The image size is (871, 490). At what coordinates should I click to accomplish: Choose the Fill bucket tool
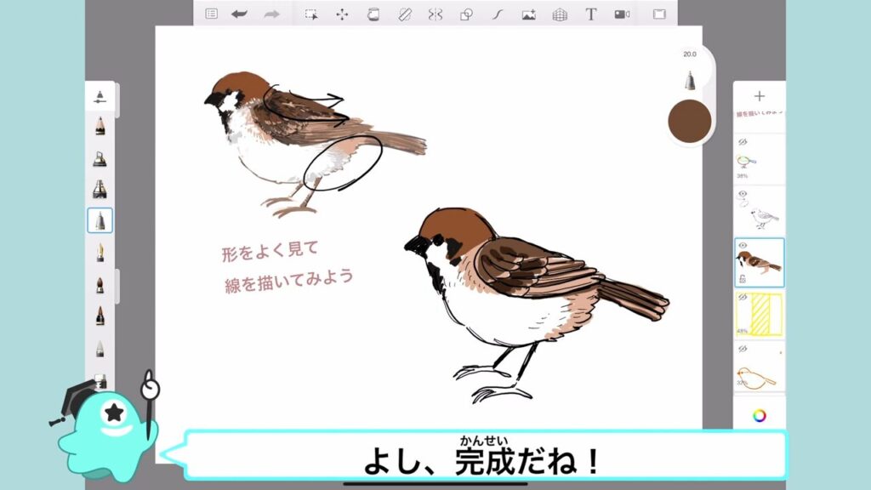pyautogui.click(x=373, y=14)
